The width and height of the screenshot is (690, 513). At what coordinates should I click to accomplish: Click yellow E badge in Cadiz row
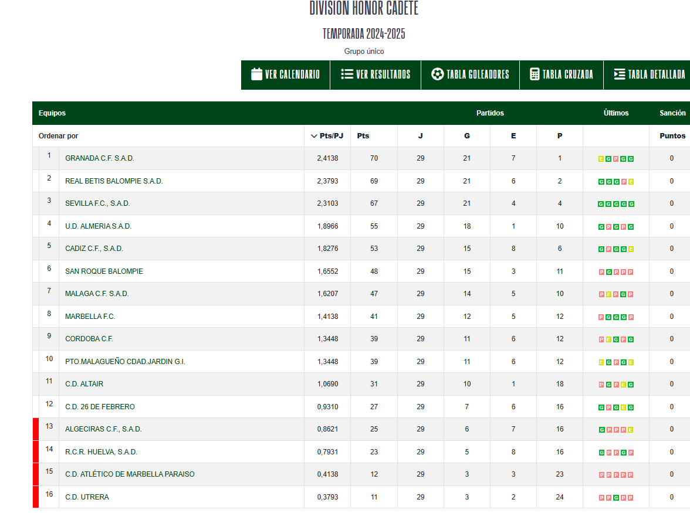point(631,250)
